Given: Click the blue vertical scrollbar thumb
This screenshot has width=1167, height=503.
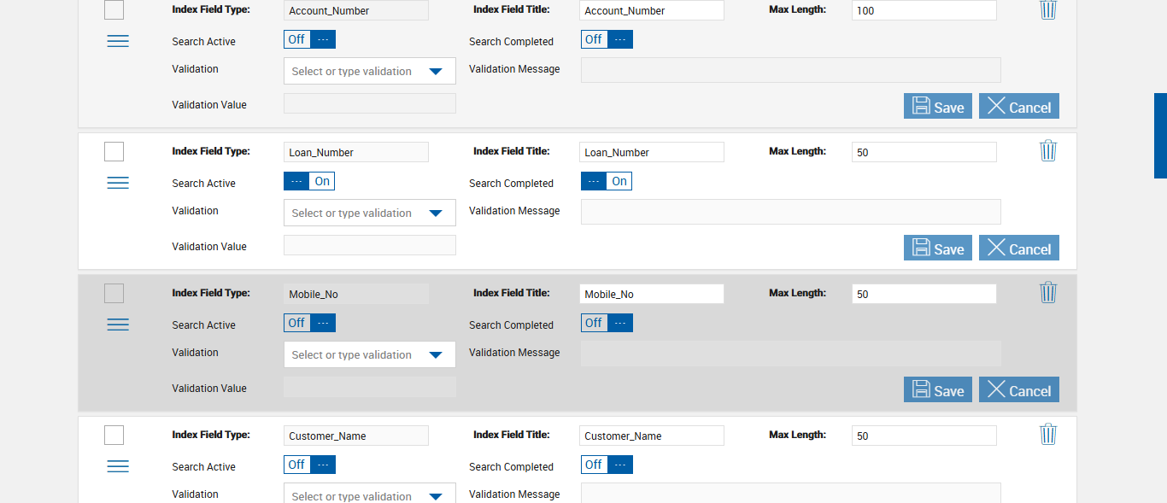Looking at the screenshot, I should (1160, 136).
